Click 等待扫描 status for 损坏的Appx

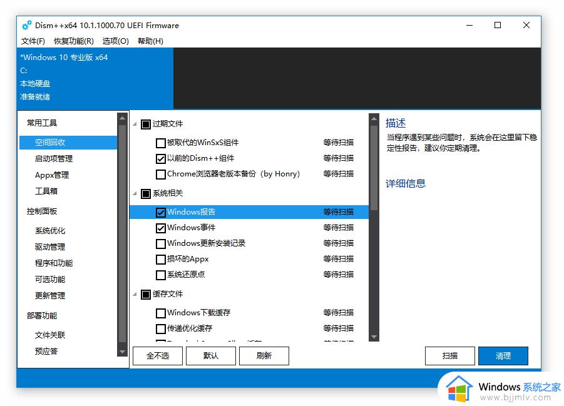[338, 259]
